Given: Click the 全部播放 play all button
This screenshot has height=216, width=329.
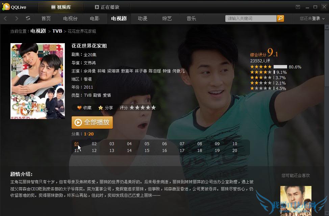Looking at the screenshot, I should [92, 122].
